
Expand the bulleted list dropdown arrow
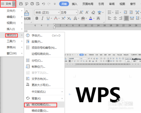pyautogui.click(x=113, y=12)
